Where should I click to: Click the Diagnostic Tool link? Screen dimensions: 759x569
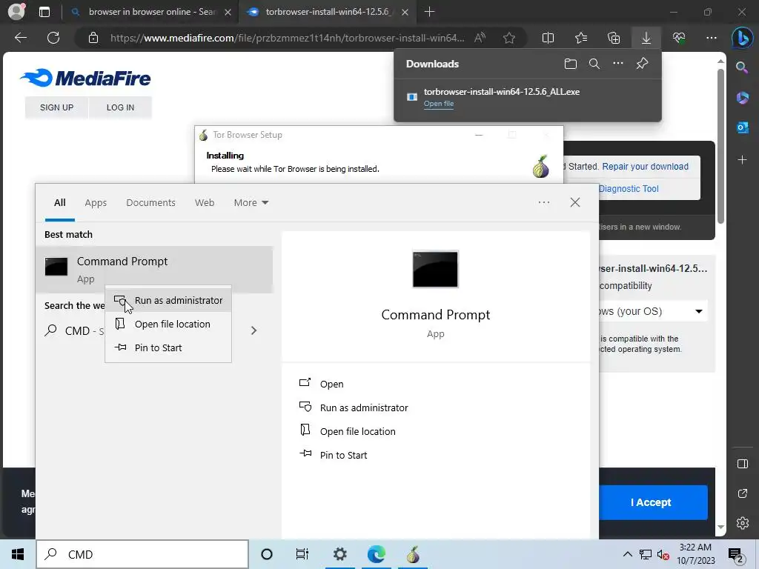629,189
